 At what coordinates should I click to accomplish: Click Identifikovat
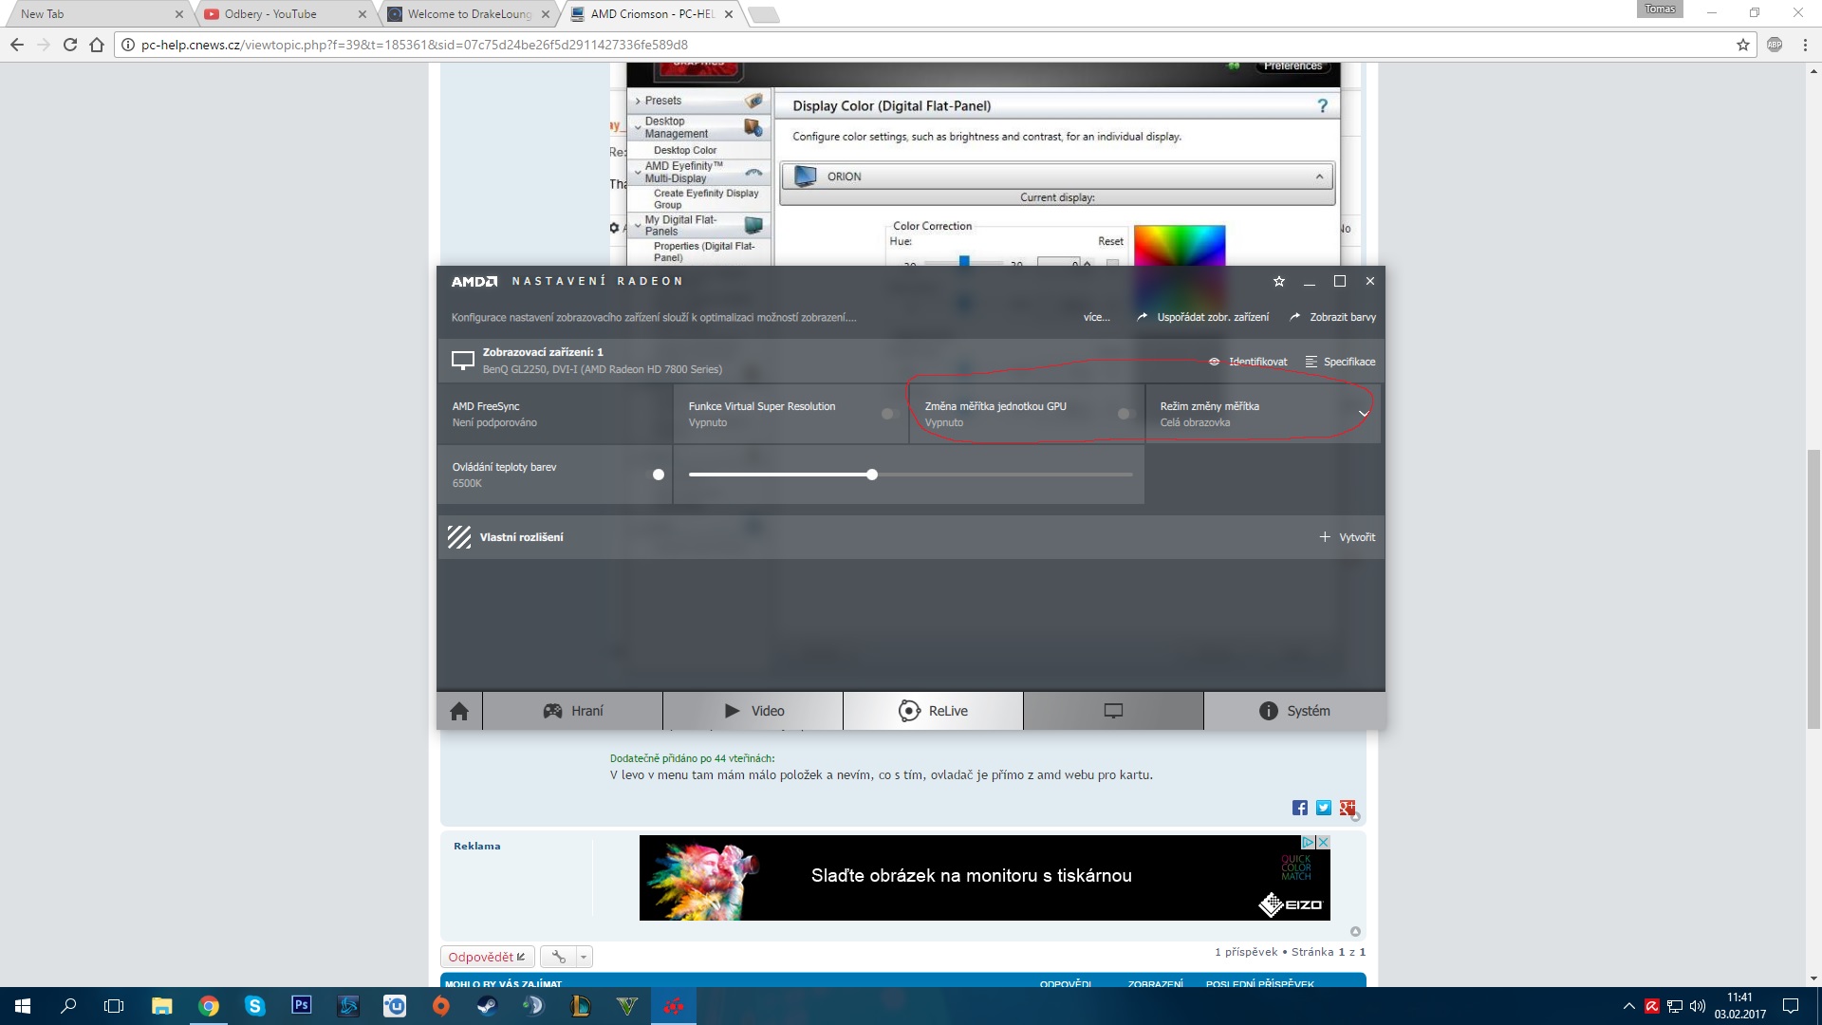pyautogui.click(x=1248, y=362)
